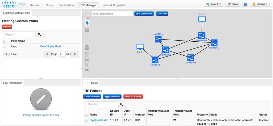Click Create TIF Policy button
The height and width of the screenshot is (126, 273).
point(92,97)
